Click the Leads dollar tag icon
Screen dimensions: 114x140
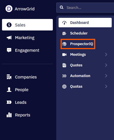pos(9,102)
